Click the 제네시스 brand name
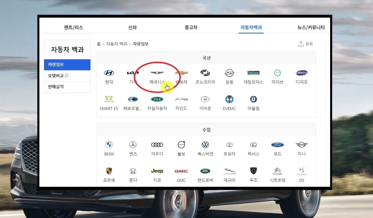The height and width of the screenshot is (218, 373). coord(157,82)
